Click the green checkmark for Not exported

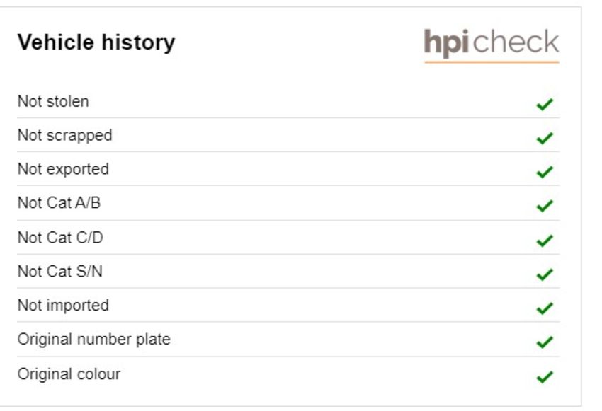pos(545,172)
